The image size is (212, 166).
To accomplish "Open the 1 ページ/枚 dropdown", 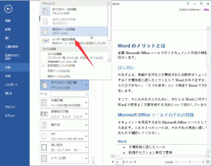I will tap(64, 158).
